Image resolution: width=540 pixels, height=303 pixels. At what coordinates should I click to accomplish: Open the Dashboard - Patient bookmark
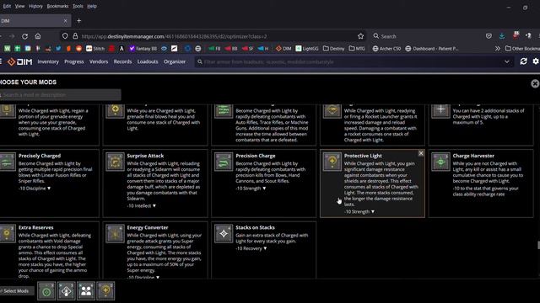click(432, 49)
